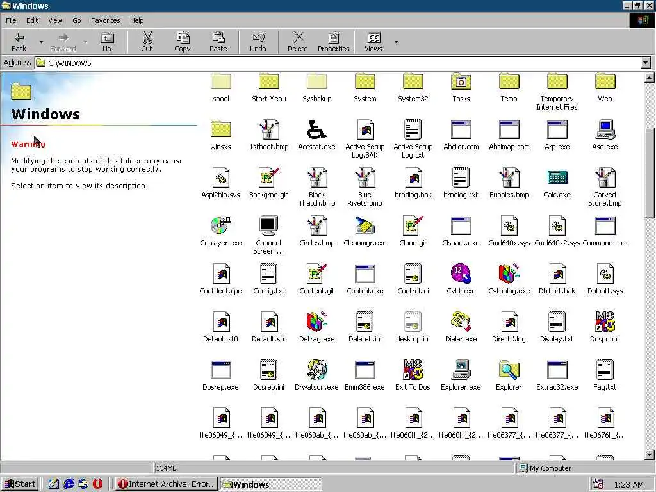The width and height of the screenshot is (656, 492).
Task: Select the Calc.exe calculator icon
Action: 557,178
